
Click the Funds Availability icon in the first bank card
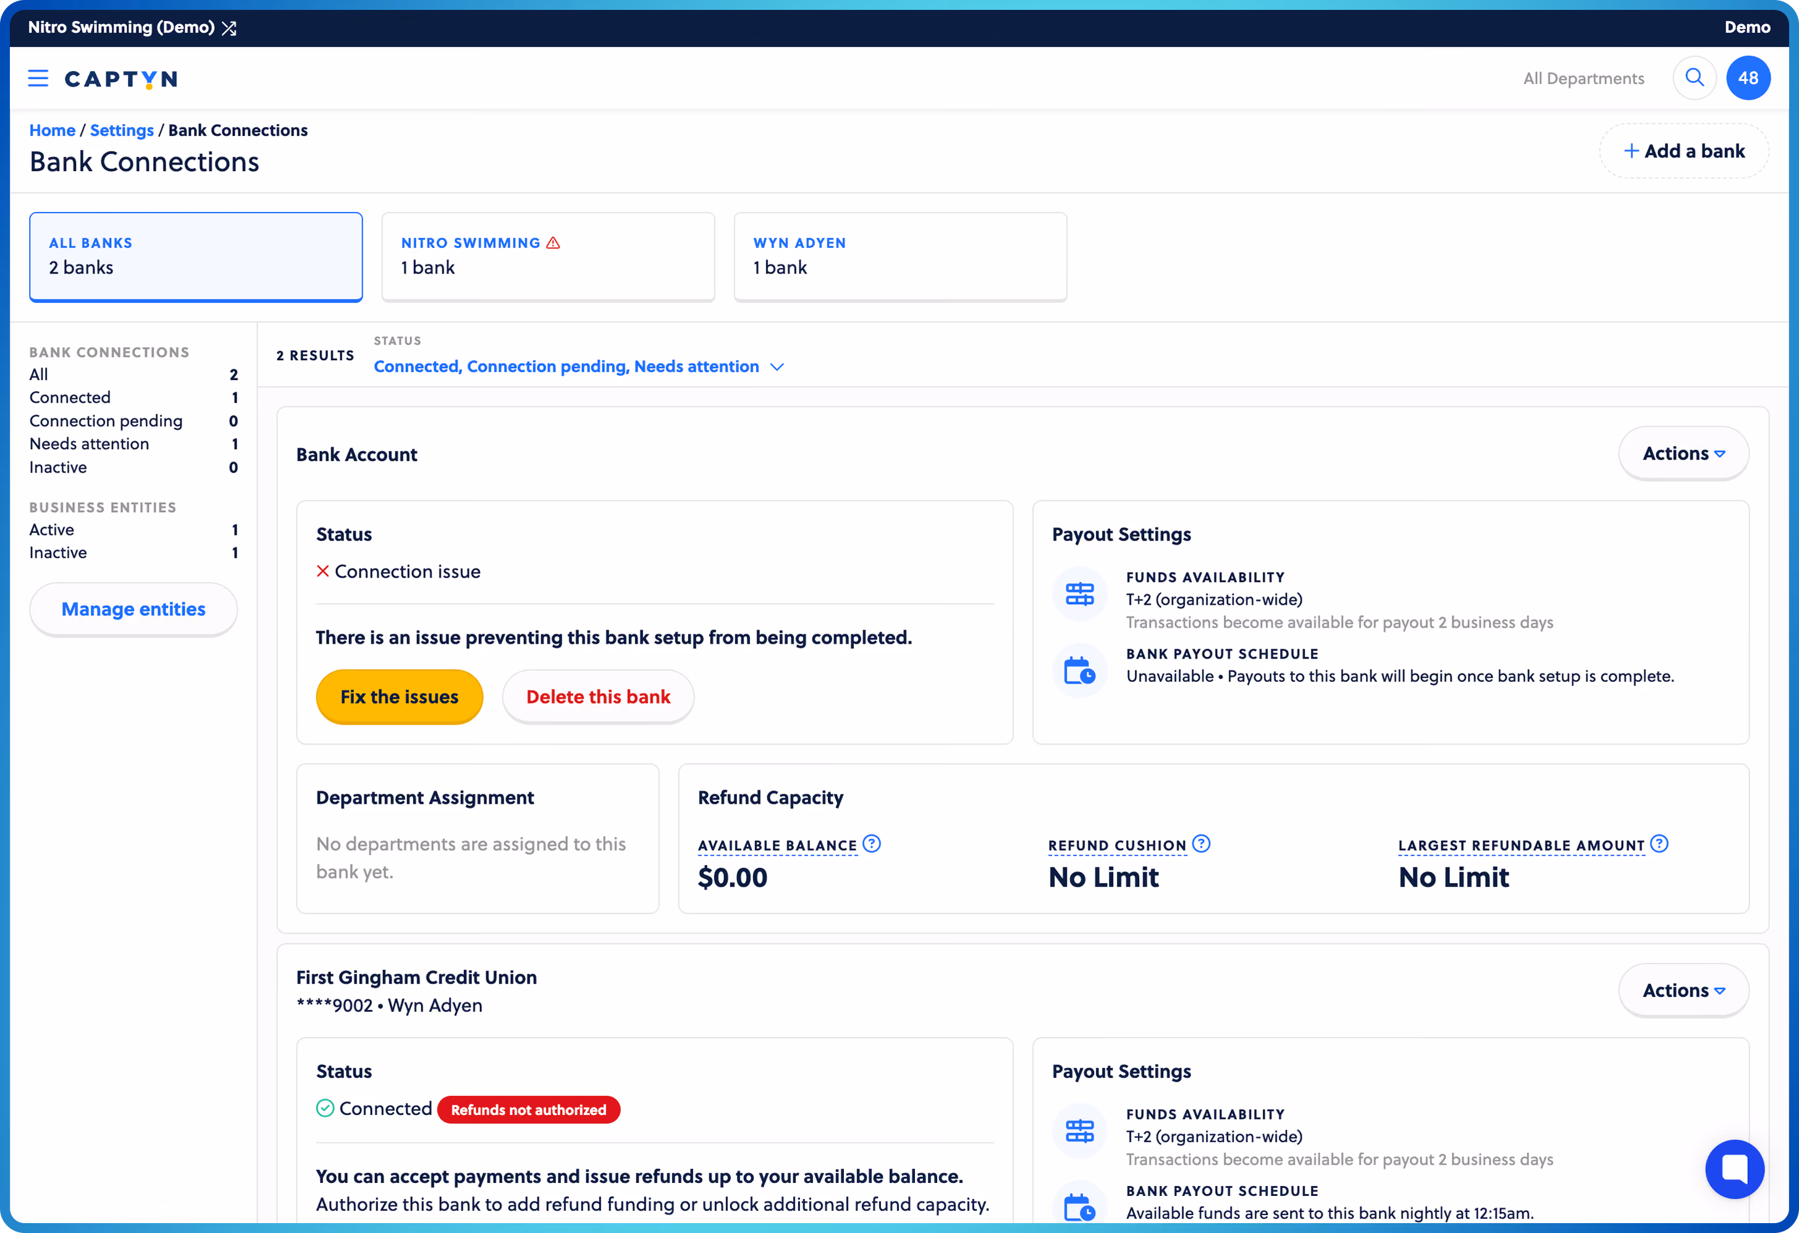click(1079, 594)
